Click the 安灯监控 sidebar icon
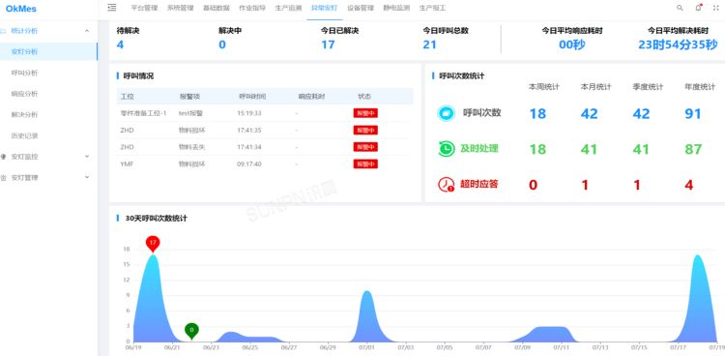Image resolution: width=725 pixels, height=356 pixels. pos(4,157)
